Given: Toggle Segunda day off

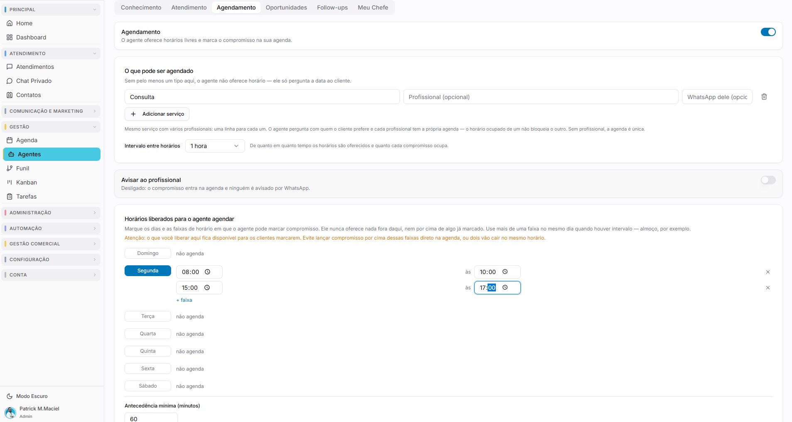Looking at the screenshot, I should click(148, 271).
